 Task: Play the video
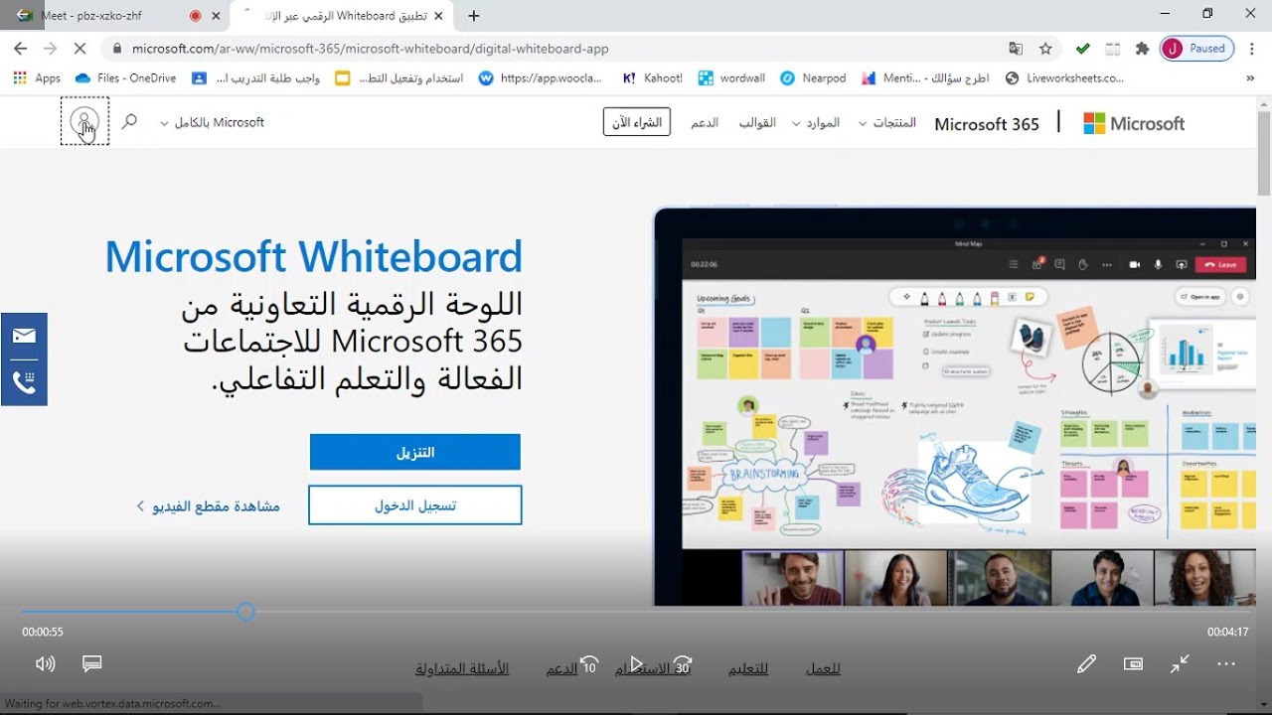[x=636, y=664]
